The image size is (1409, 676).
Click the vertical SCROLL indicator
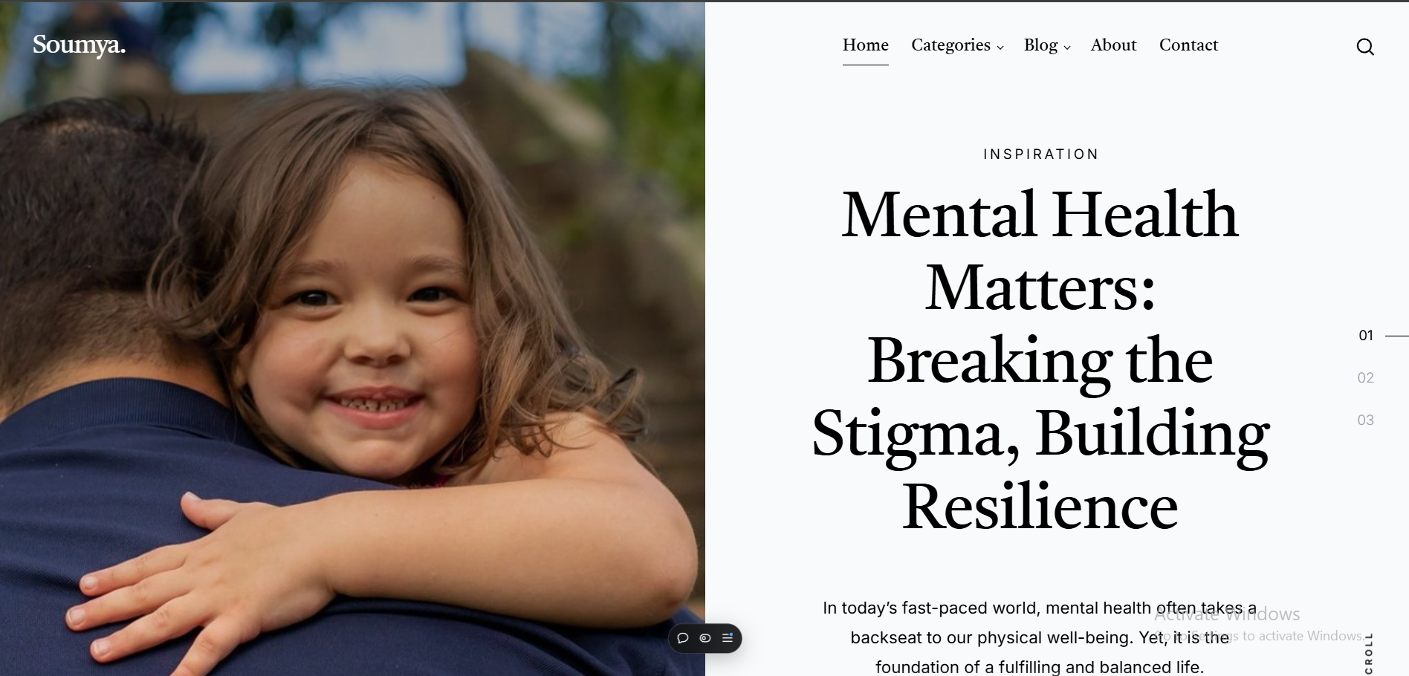[1369, 654]
